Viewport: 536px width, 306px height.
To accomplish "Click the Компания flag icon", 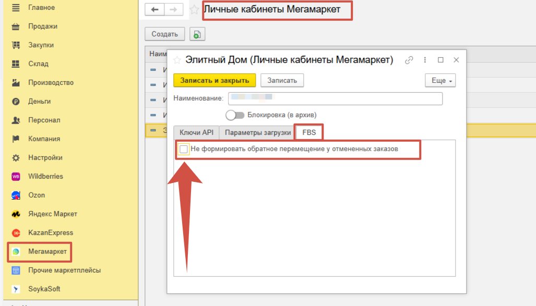I will [16, 139].
